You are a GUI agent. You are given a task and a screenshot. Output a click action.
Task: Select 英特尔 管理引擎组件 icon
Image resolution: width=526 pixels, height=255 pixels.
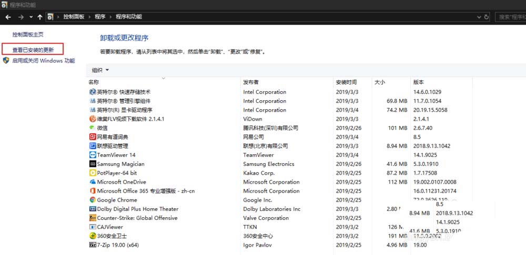(x=93, y=101)
